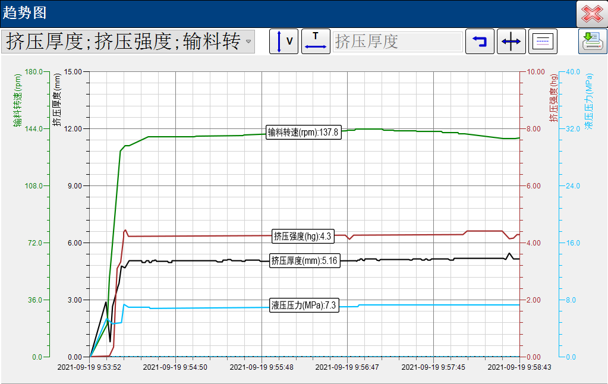This screenshot has width=608, height=384.
Task: Select the blue 液压压力(MPa) axis title
Action: point(588,101)
